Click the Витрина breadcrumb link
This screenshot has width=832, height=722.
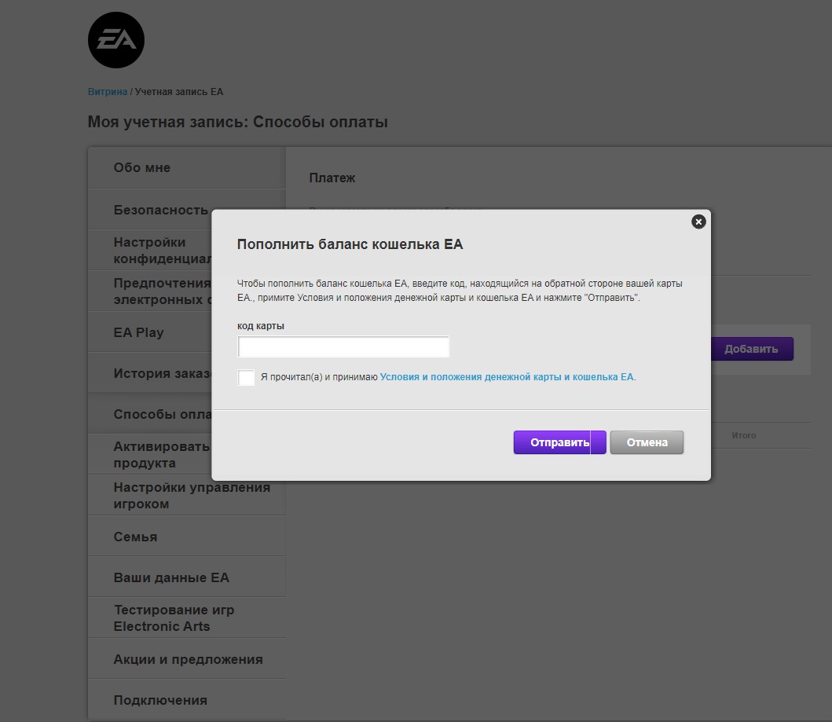click(107, 92)
